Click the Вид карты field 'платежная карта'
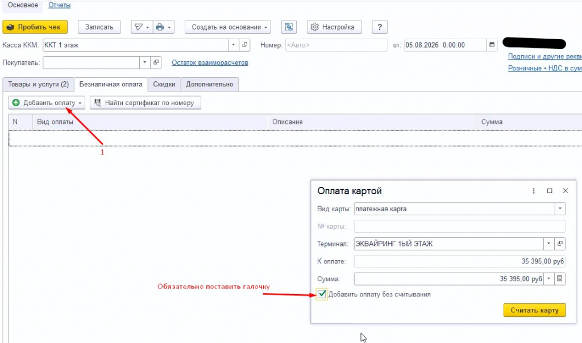The width and height of the screenshot is (582, 343). pos(454,209)
